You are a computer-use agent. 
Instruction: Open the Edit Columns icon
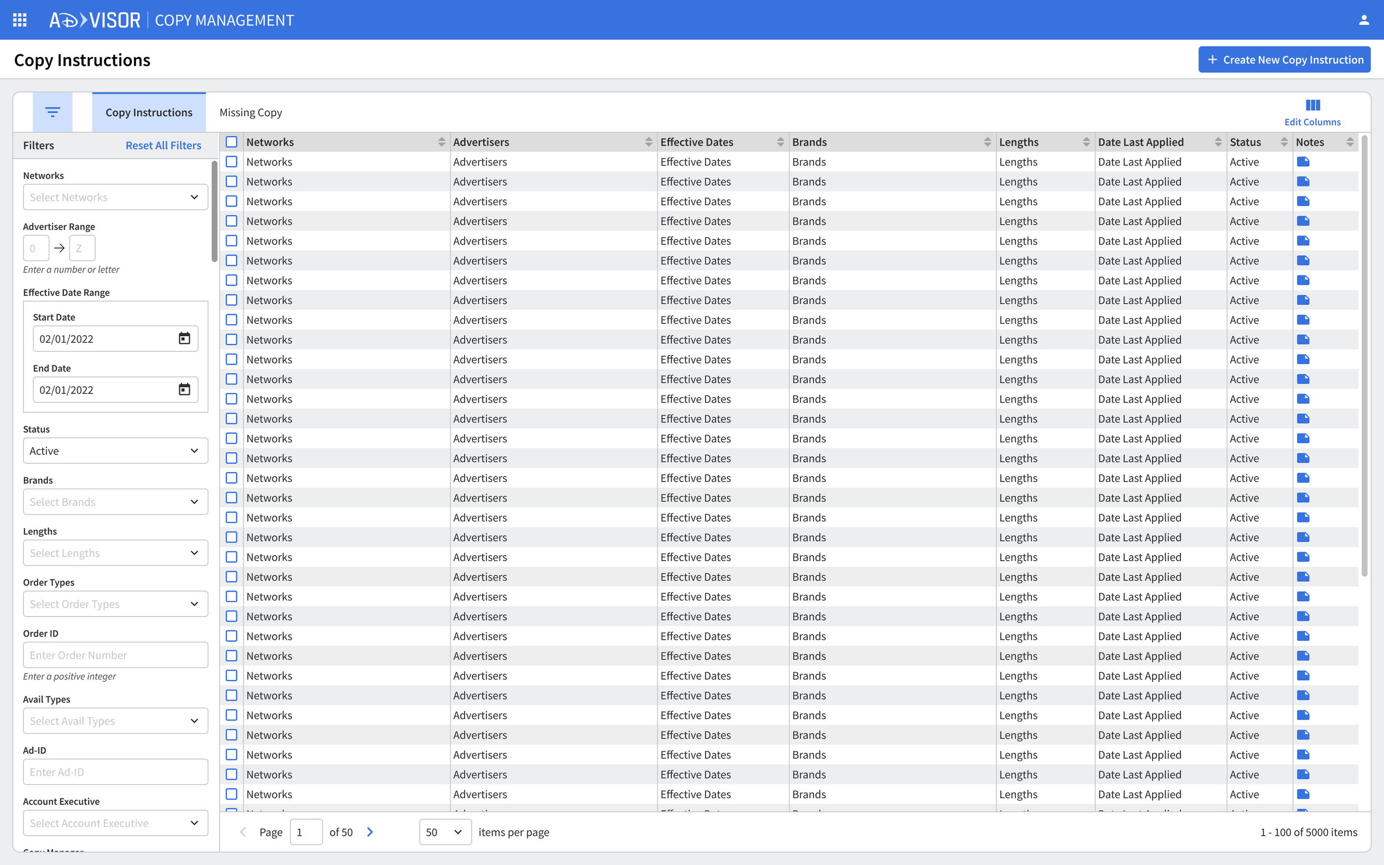coord(1313,106)
